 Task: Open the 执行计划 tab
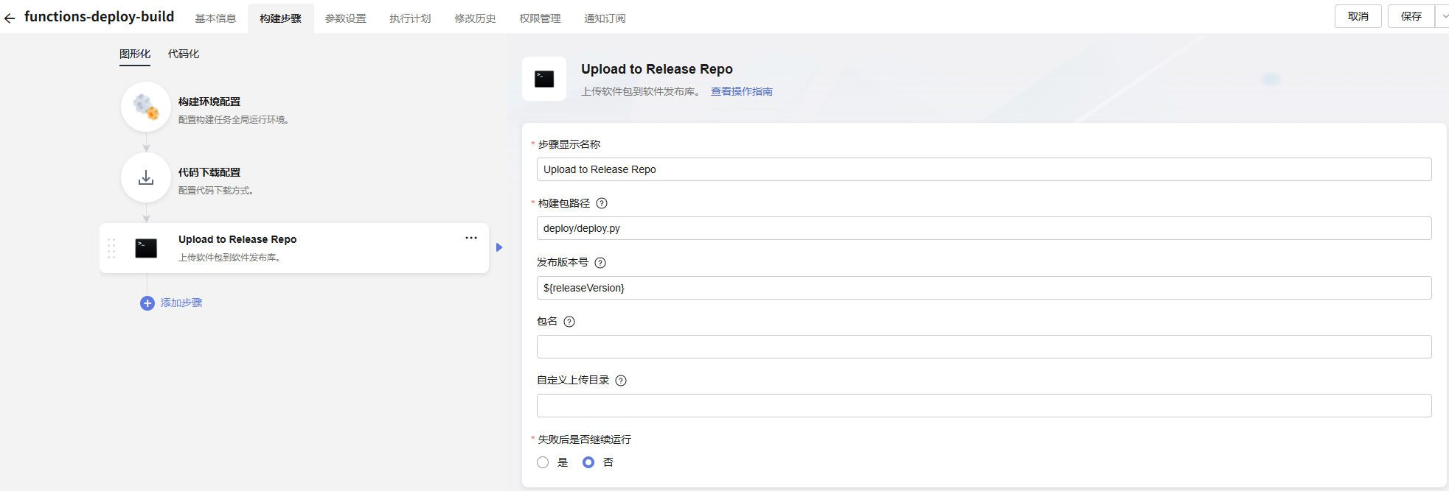click(410, 18)
